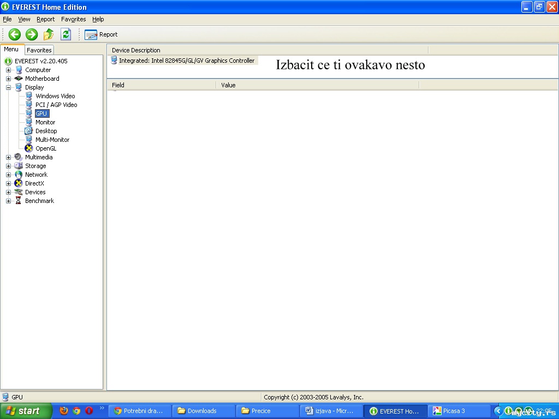559x419 pixels.
Task: Click the Devices icon in the tree
Action: 18,192
